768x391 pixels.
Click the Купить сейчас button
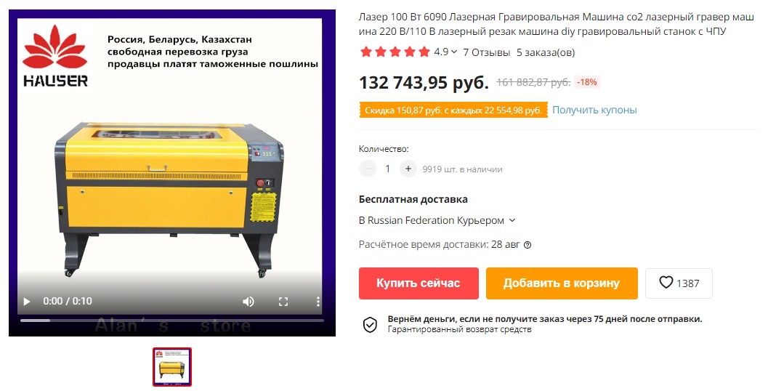[419, 283]
